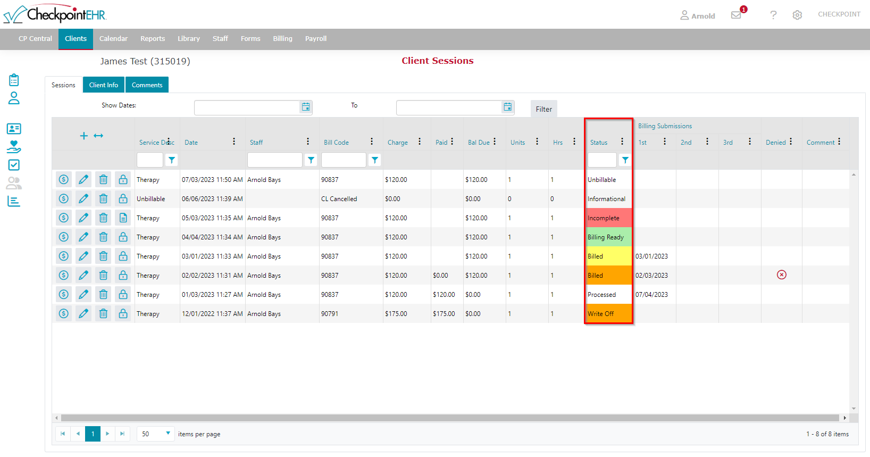Toggle the lock icon for 03/01/2023 session
This screenshot has width=870, height=457.
coord(123,256)
